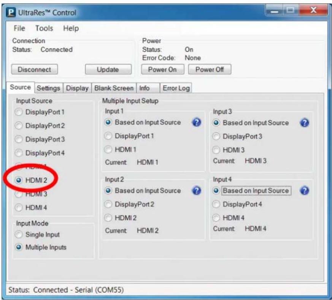Select DisplayPort 1 as input source
Viewport: 332px width, 300px height.
40,112
